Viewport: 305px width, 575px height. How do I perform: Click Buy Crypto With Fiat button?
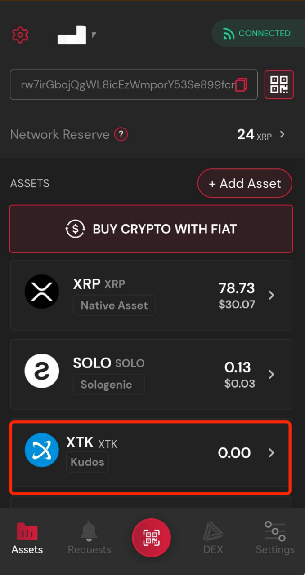coord(151,229)
